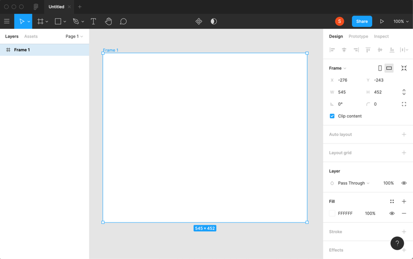Viewport: 413px width, 259px height.
Task: Toggle Clip content checkbox
Action: pos(332,116)
